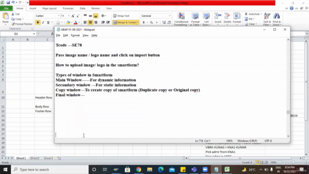Open the Merge & Center dropdown arrow
The image size is (309, 174).
click(x=138, y=23)
